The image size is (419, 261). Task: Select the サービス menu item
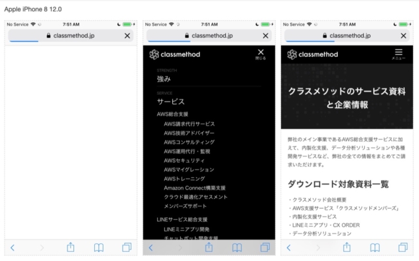(x=171, y=101)
